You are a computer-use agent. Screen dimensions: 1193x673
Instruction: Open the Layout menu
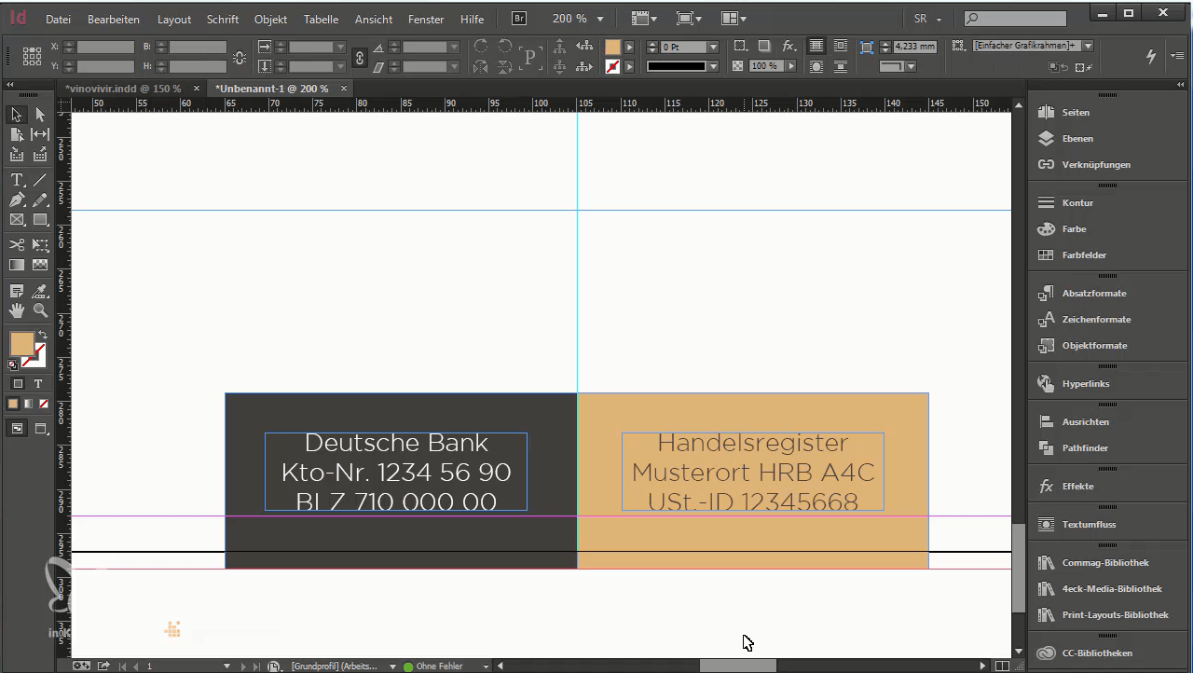tap(174, 19)
